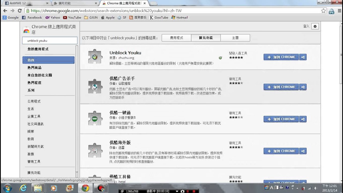343x193 pixels.
Task: Go back using the browser back arrow
Action: [x=5, y=11]
